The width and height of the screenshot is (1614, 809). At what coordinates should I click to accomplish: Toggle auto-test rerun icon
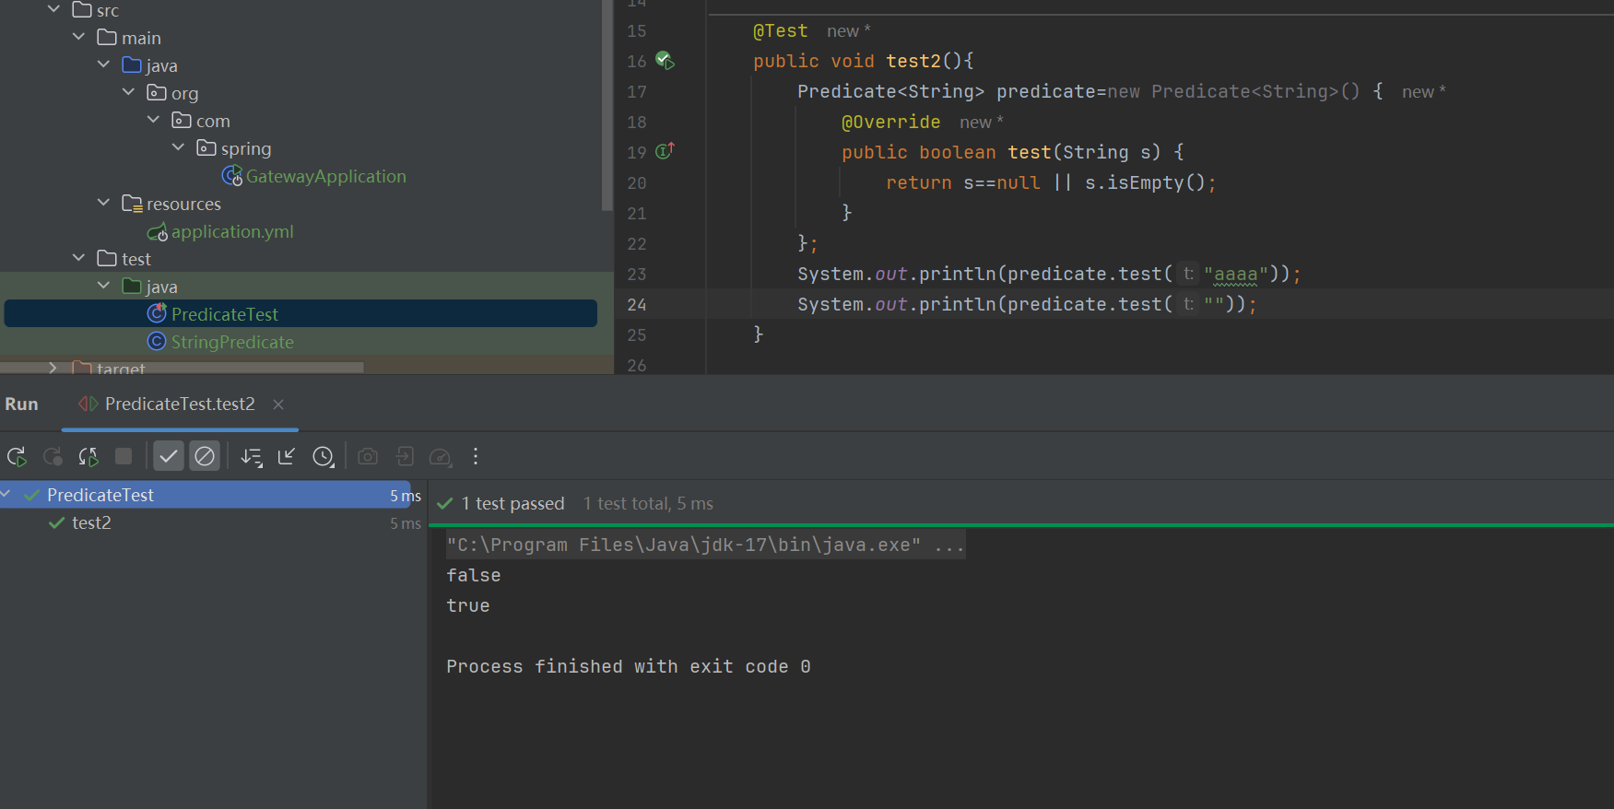[88, 456]
